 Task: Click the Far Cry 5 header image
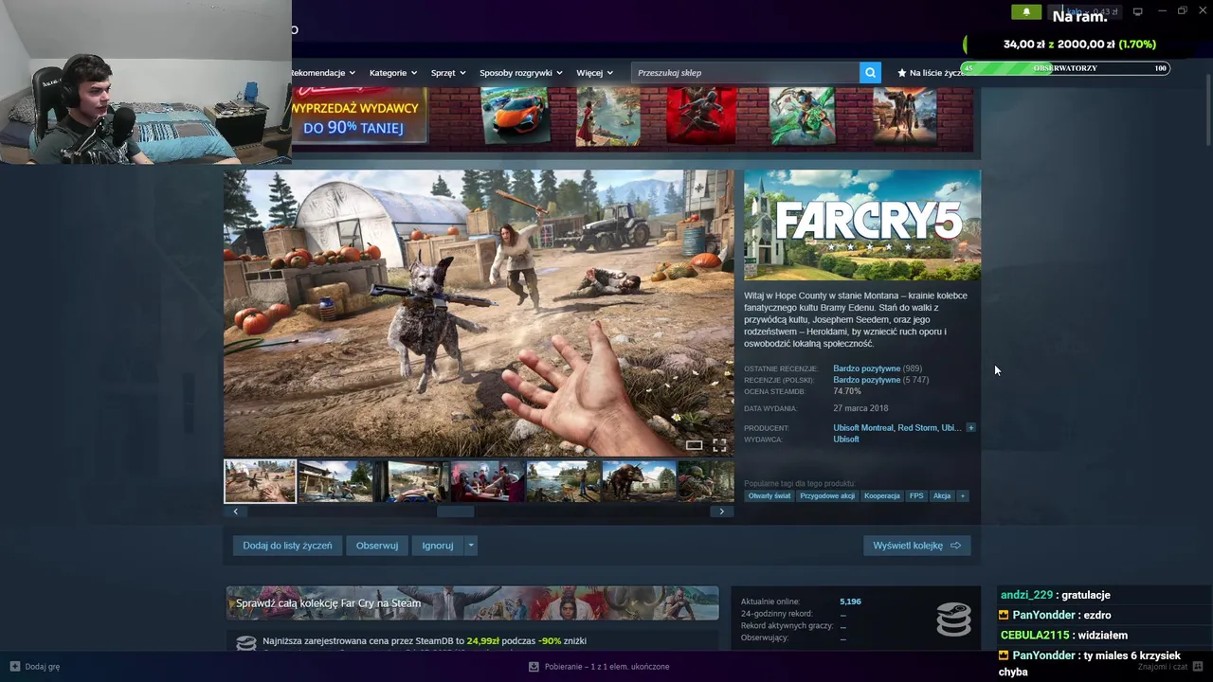click(x=862, y=225)
